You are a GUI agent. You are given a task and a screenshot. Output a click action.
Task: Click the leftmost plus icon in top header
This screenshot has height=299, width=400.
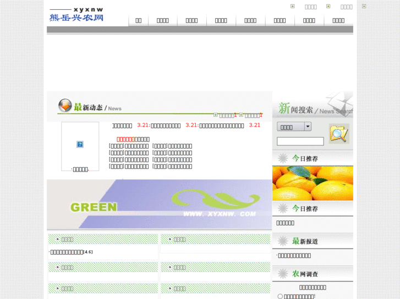[292, 6]
